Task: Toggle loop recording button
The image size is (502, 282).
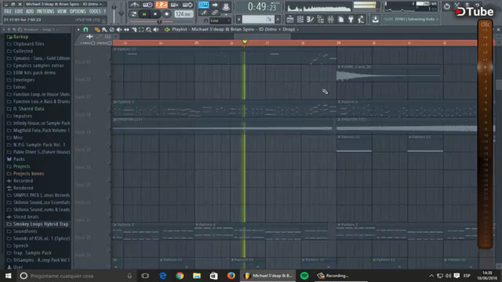Action: [187, 5]
